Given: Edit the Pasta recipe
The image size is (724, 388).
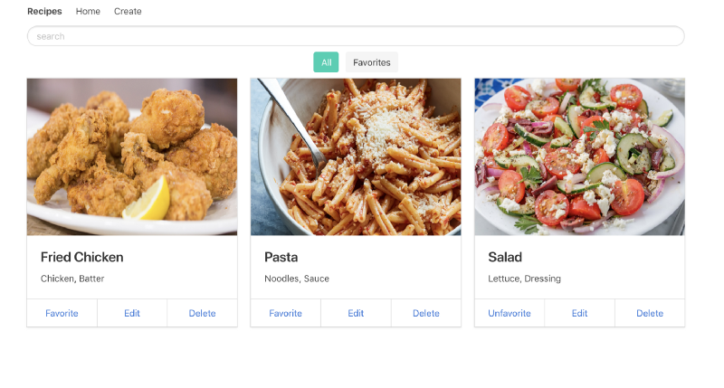Looking at the screenshot, I should [356, 313].
